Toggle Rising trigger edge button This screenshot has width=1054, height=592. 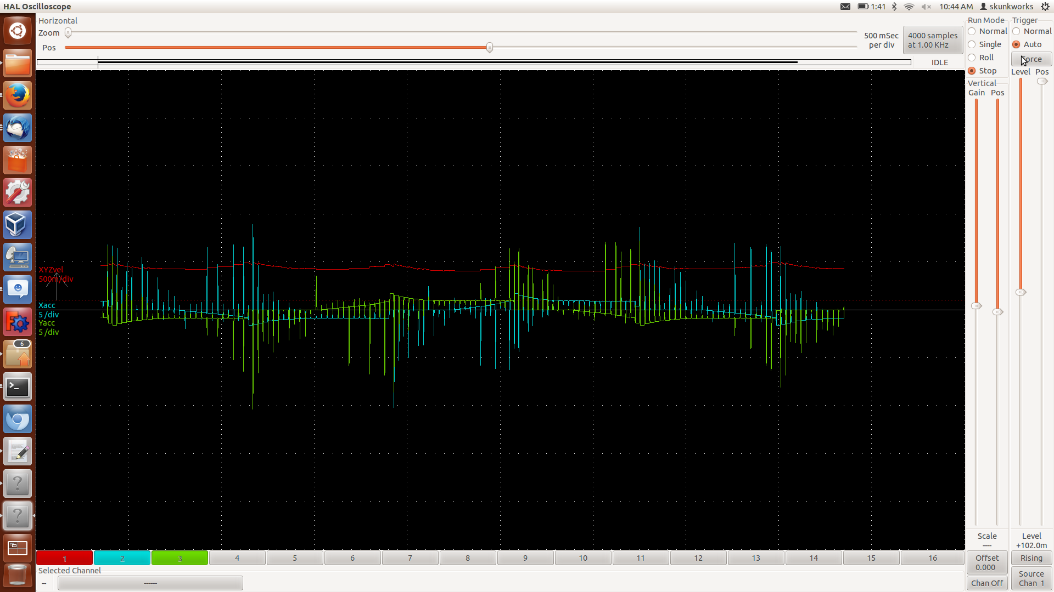(x=1031, y=558)
